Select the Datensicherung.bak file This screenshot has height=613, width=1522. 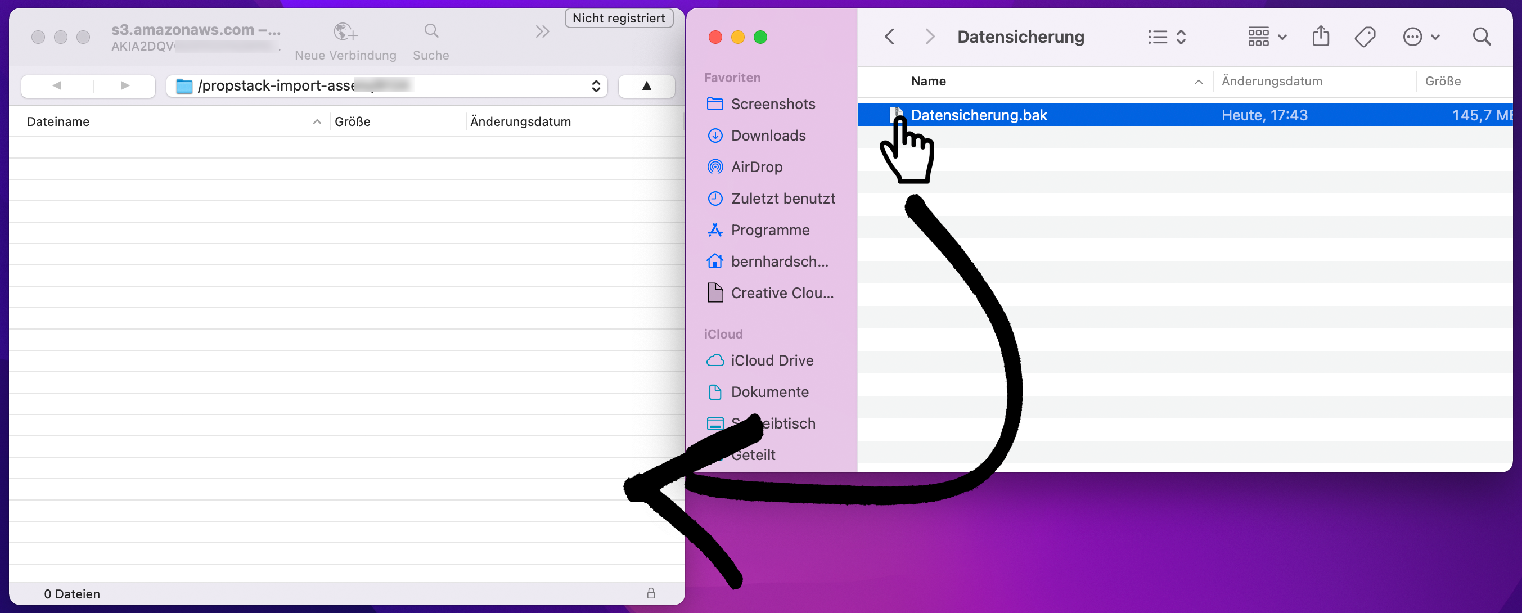click(979, 115)
